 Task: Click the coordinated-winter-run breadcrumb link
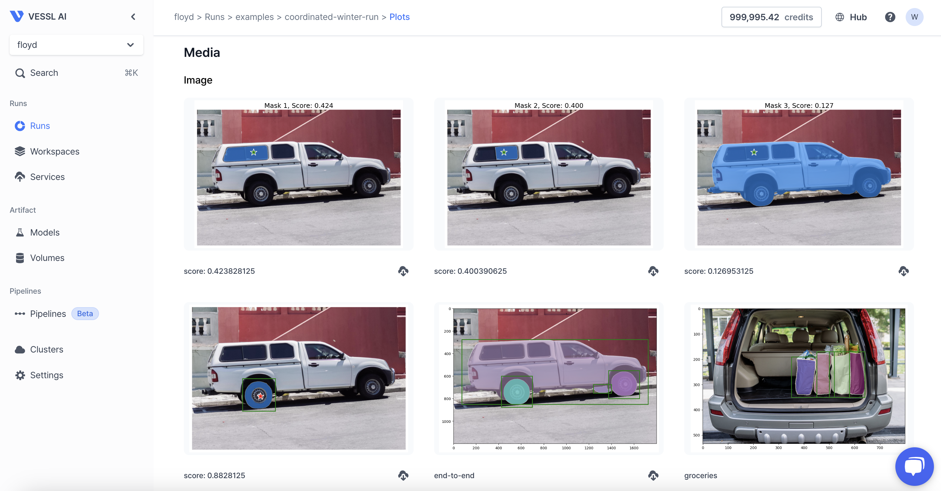point(331,17)
